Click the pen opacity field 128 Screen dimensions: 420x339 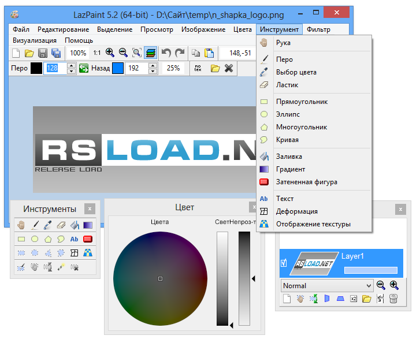click(55, 68)
